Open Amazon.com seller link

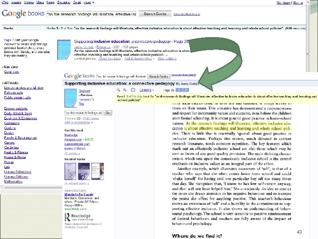[73, 139]
